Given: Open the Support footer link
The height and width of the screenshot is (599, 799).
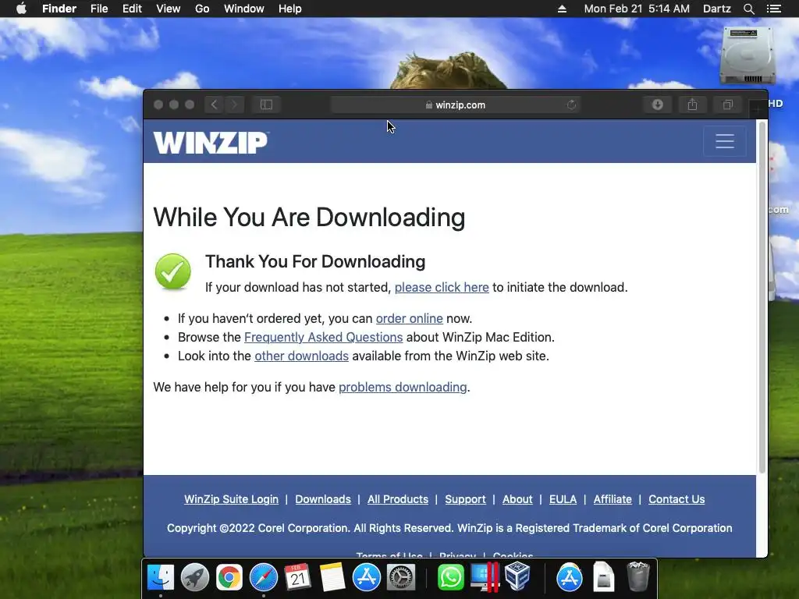Looking at the screenshot, I should pyautogui.click(x=465, y=499).
